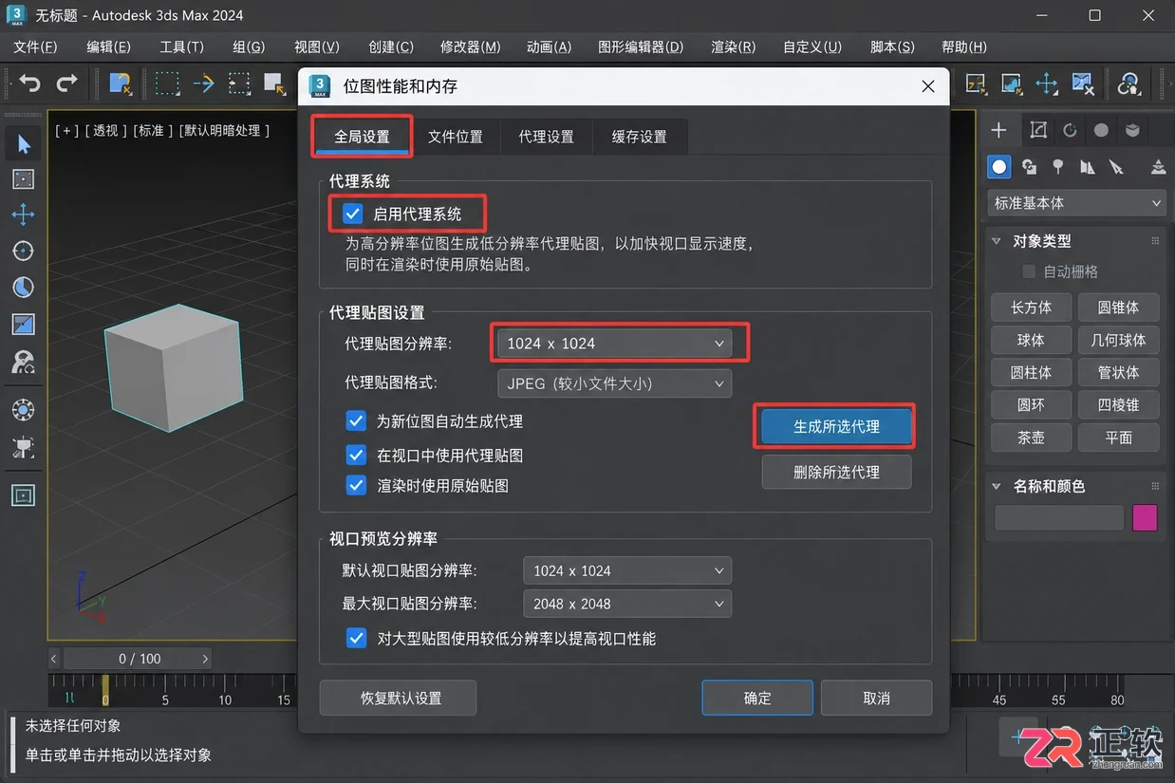Screen dimensions: 1175x783
Task: Step time slider back with left arrow
Action: [x=54, y=658]
